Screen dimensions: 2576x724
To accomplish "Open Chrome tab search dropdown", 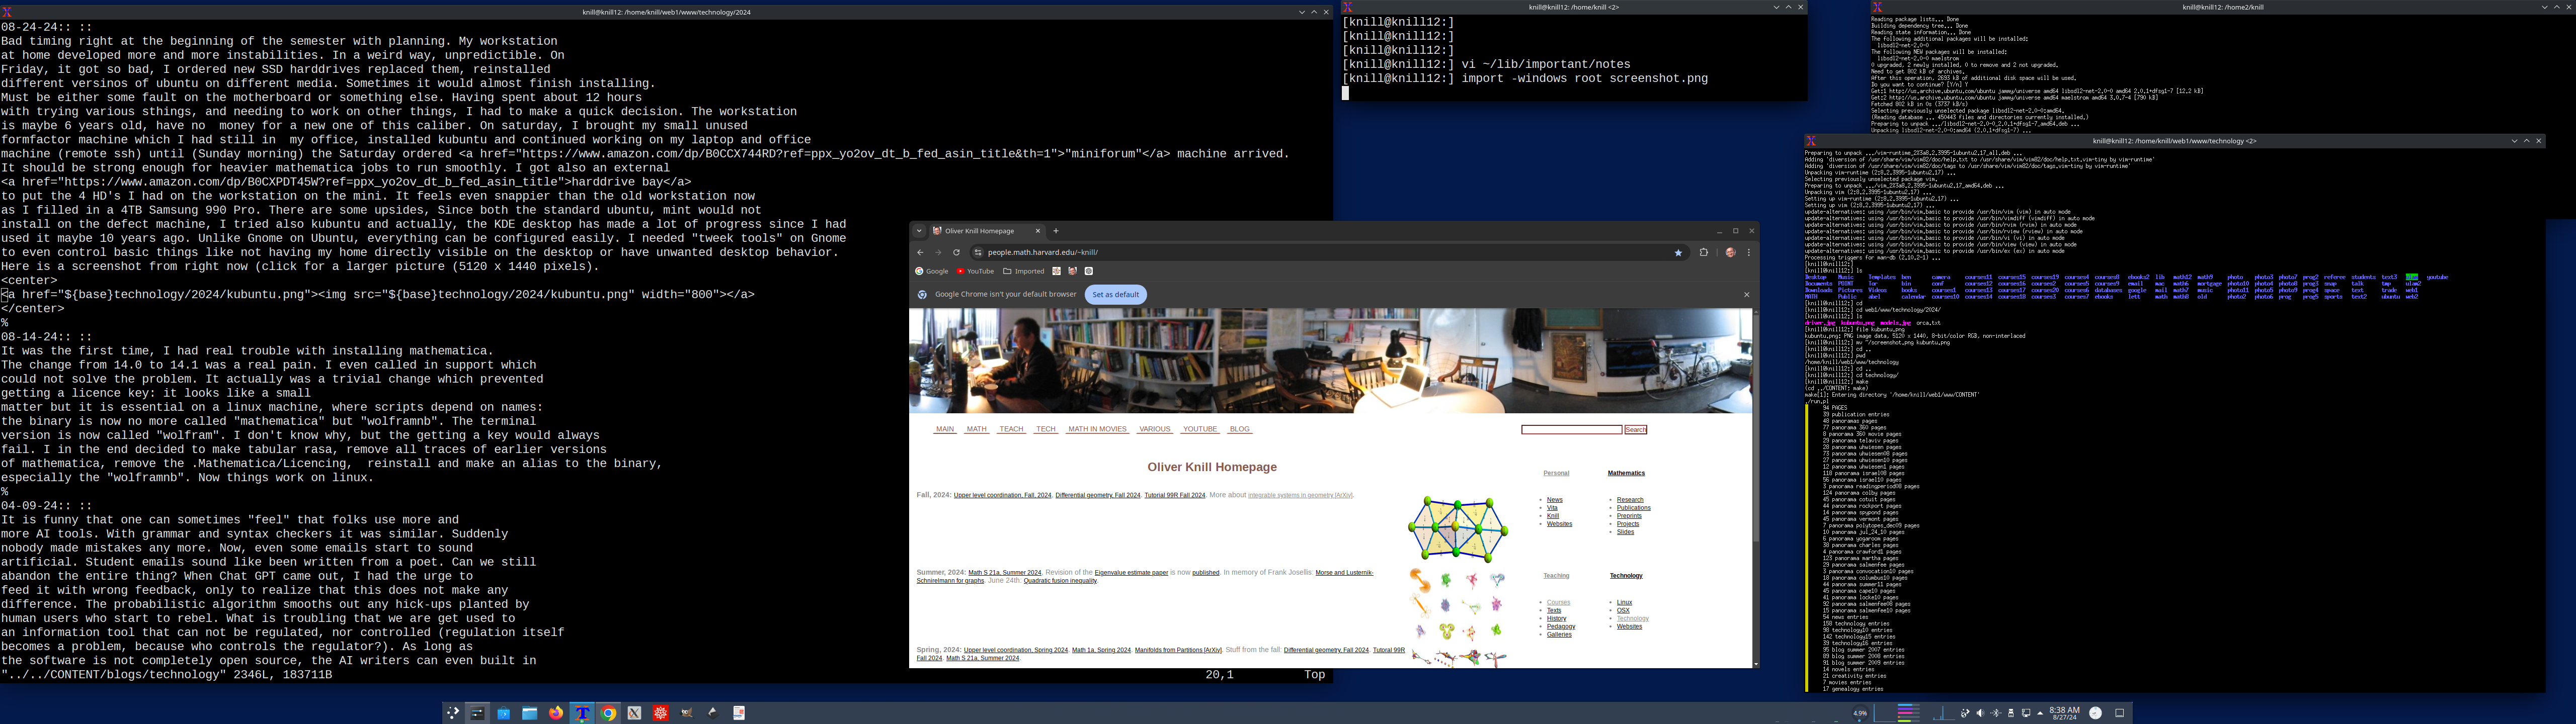I will (x=919, y=231).
